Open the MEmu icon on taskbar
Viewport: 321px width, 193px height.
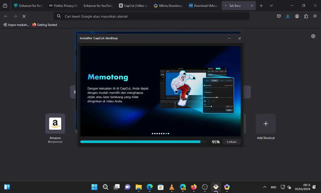227,187
